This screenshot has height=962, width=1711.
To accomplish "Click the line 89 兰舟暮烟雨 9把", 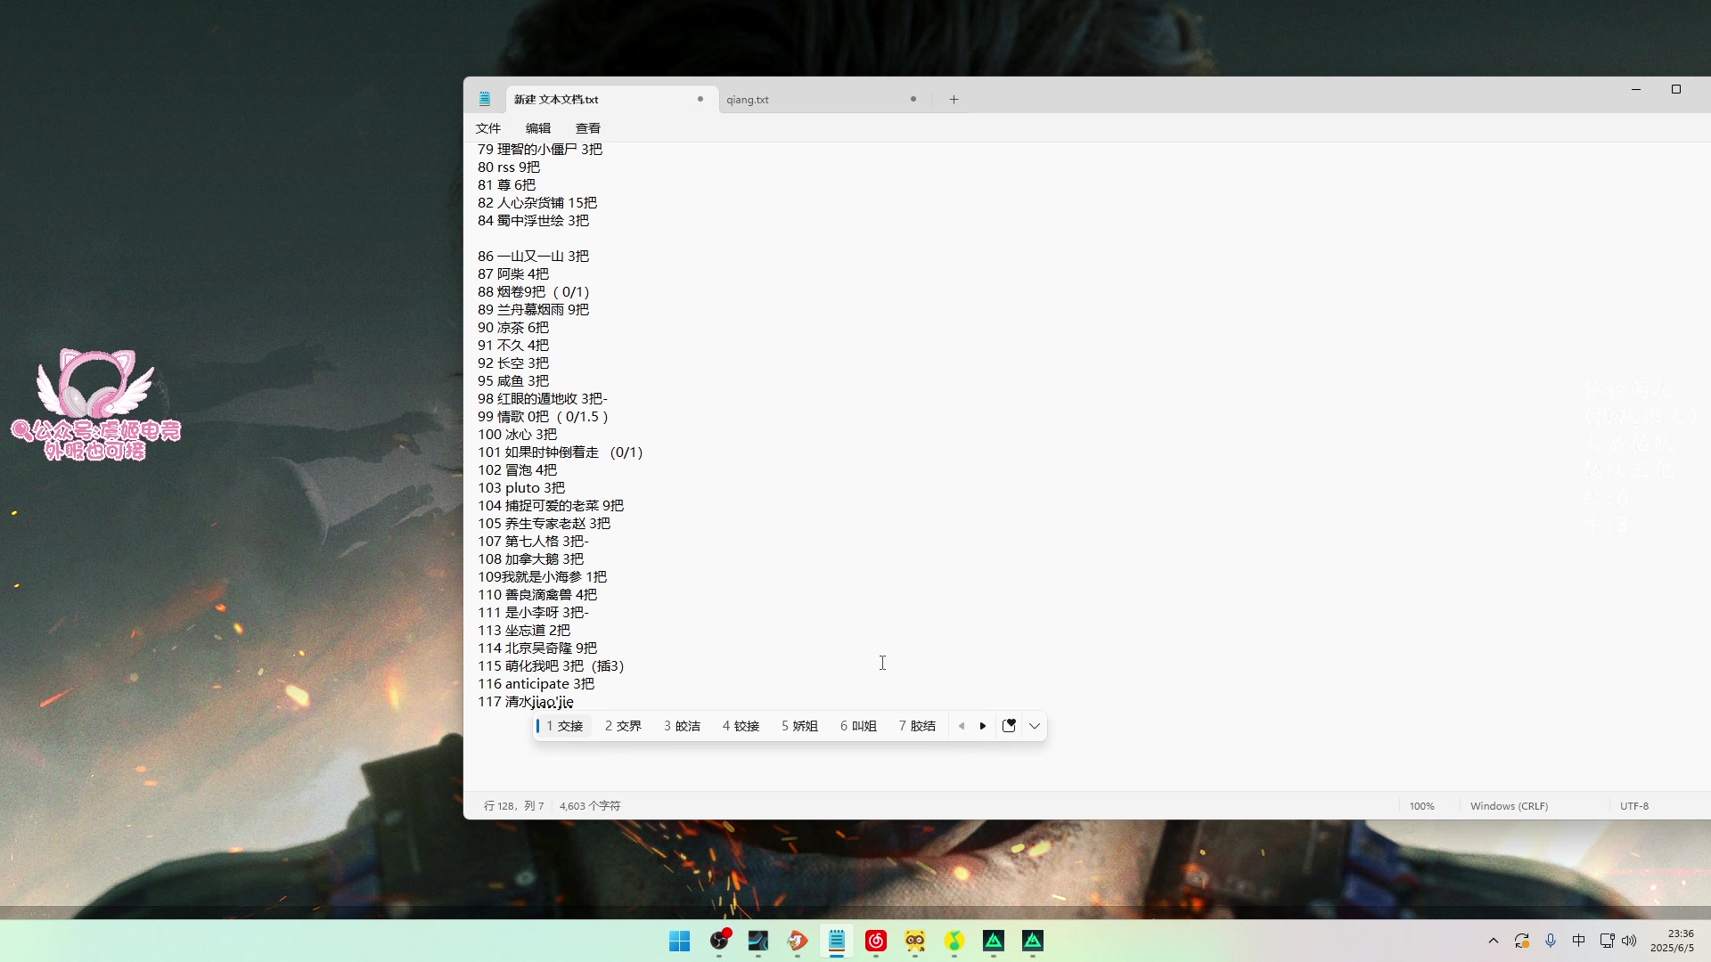I will [x=533, y=310].
